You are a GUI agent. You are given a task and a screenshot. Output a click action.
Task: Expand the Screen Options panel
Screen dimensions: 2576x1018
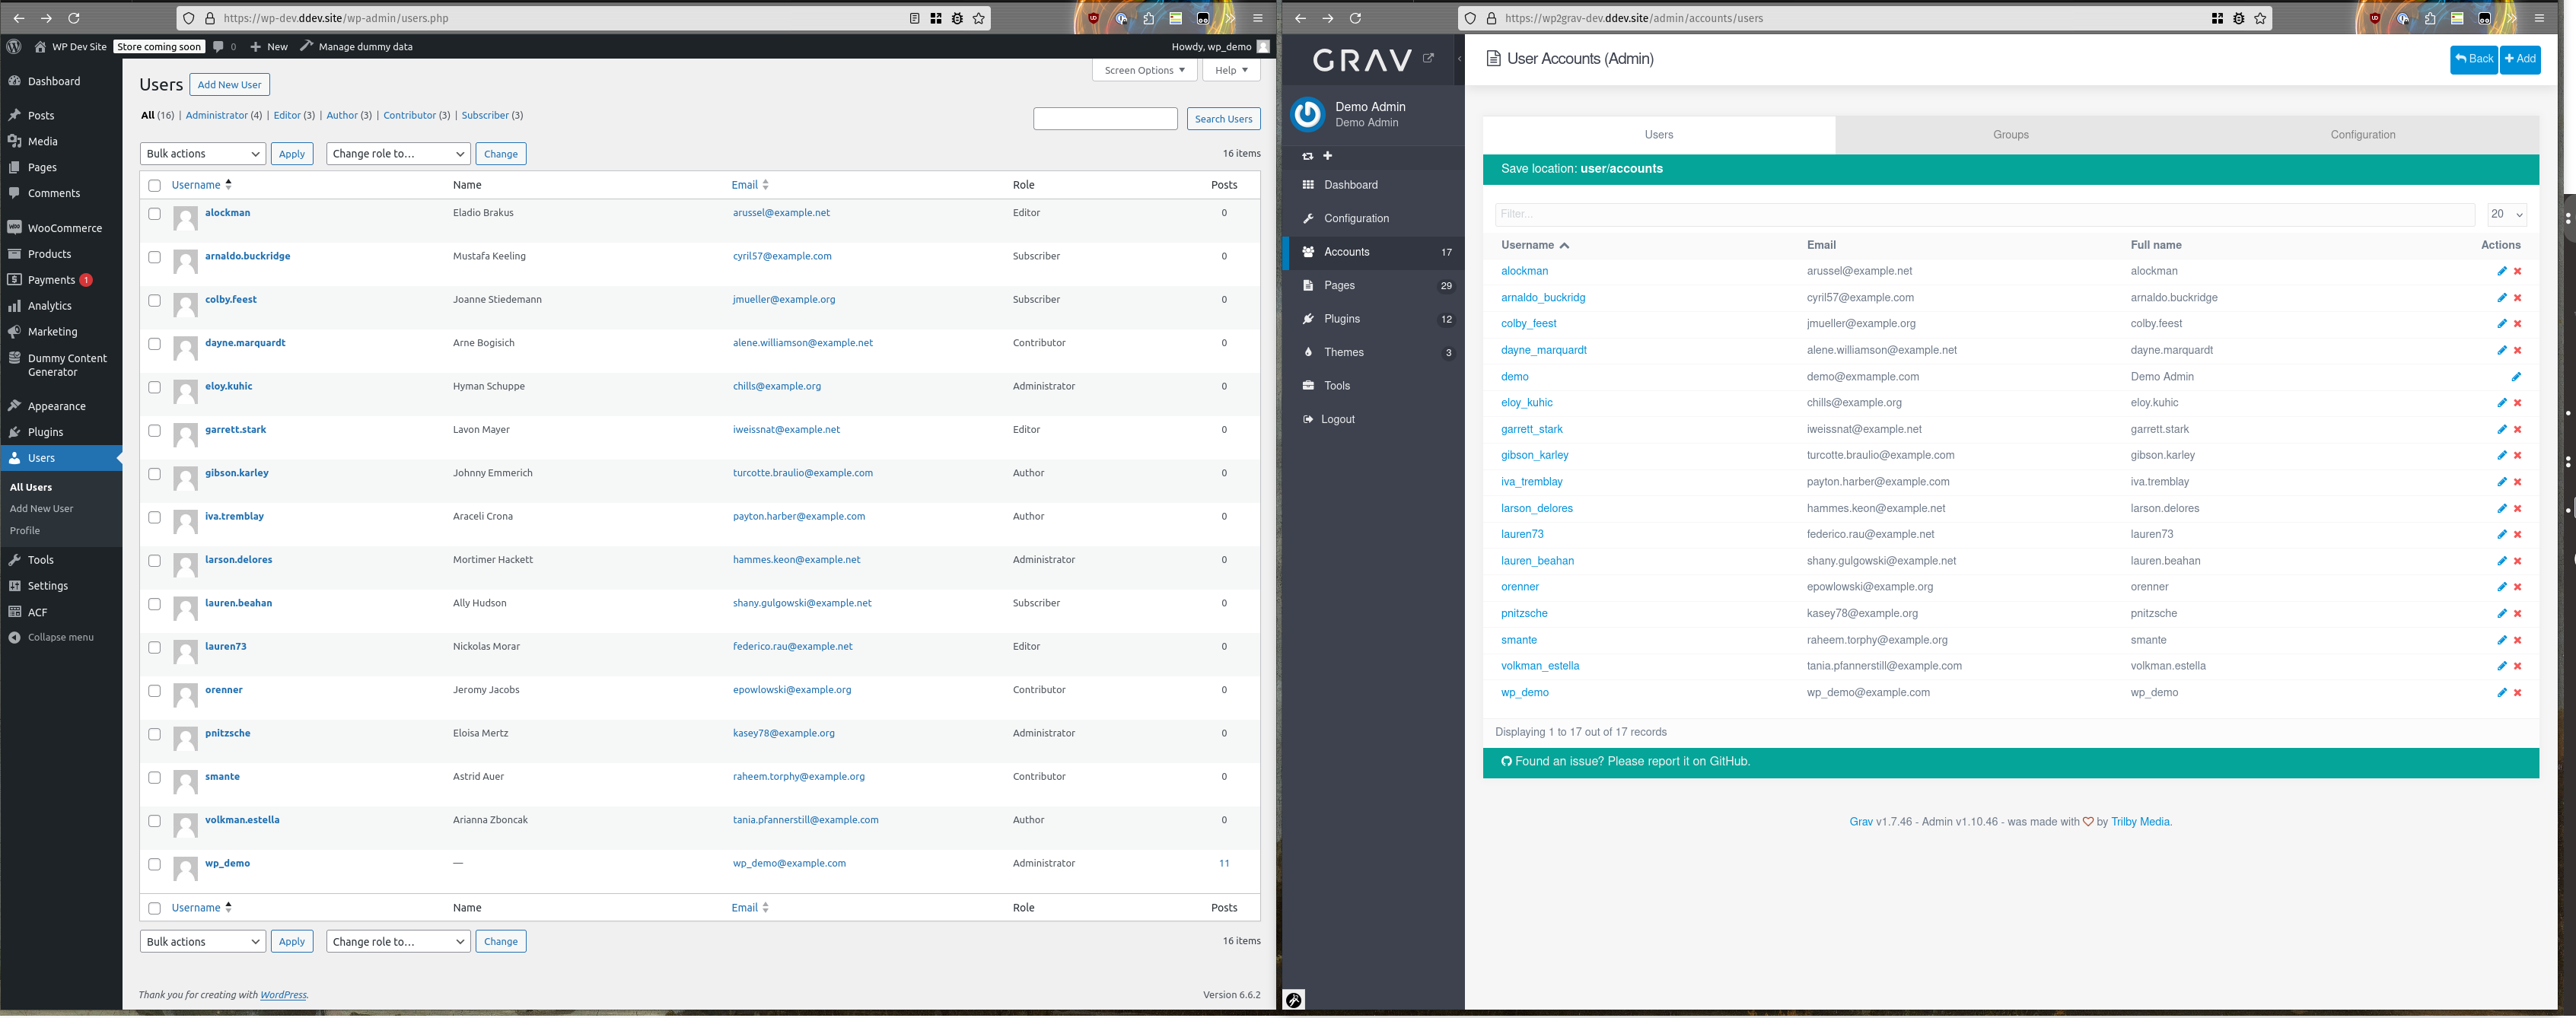pos(1144,70)
